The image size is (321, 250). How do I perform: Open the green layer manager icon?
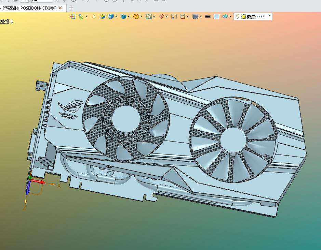81,16
